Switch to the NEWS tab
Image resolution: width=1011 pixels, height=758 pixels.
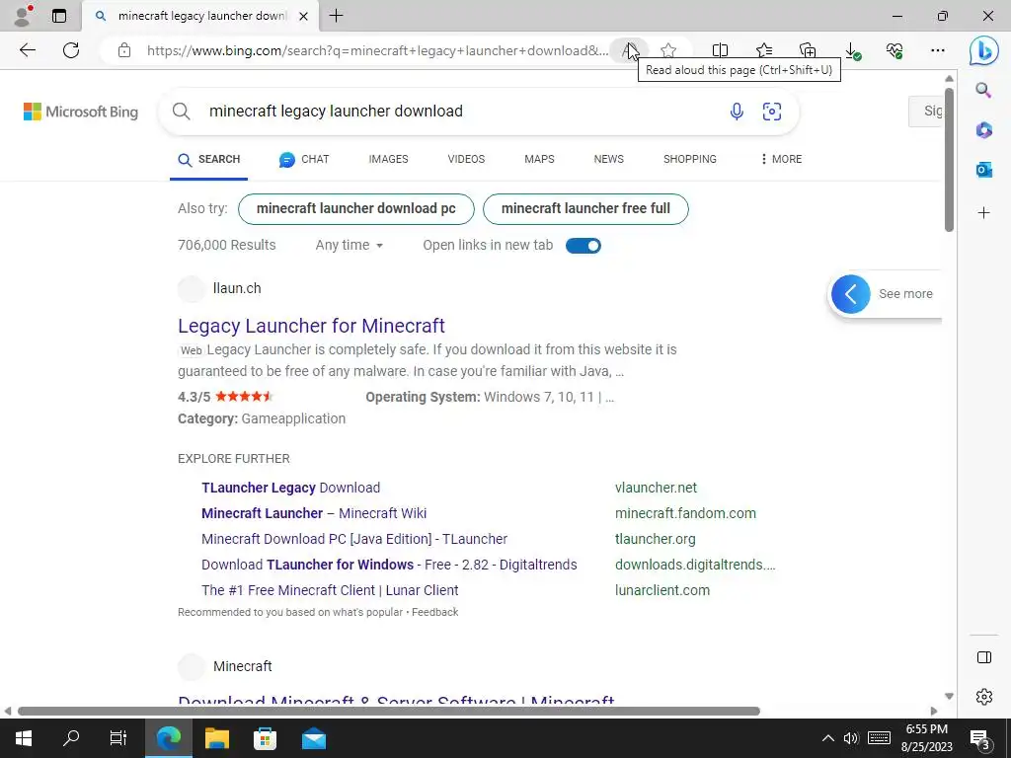tap(608, 159)
